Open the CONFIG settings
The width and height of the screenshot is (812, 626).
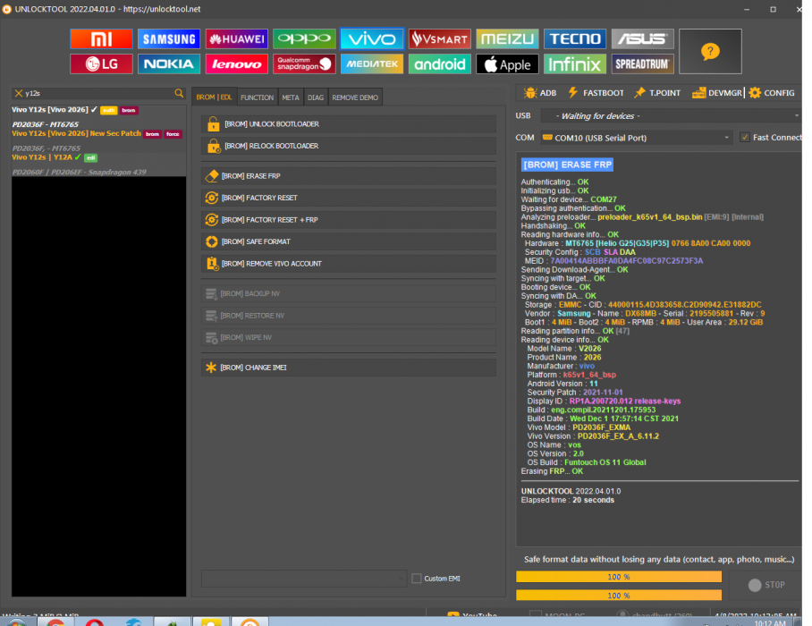(x=772, y=93)
